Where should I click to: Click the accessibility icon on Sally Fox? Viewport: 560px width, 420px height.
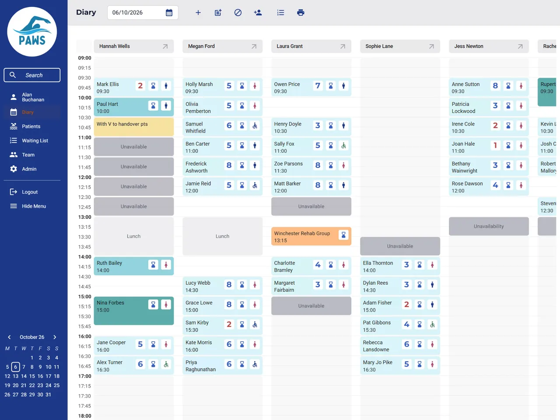tap(343, 145)
